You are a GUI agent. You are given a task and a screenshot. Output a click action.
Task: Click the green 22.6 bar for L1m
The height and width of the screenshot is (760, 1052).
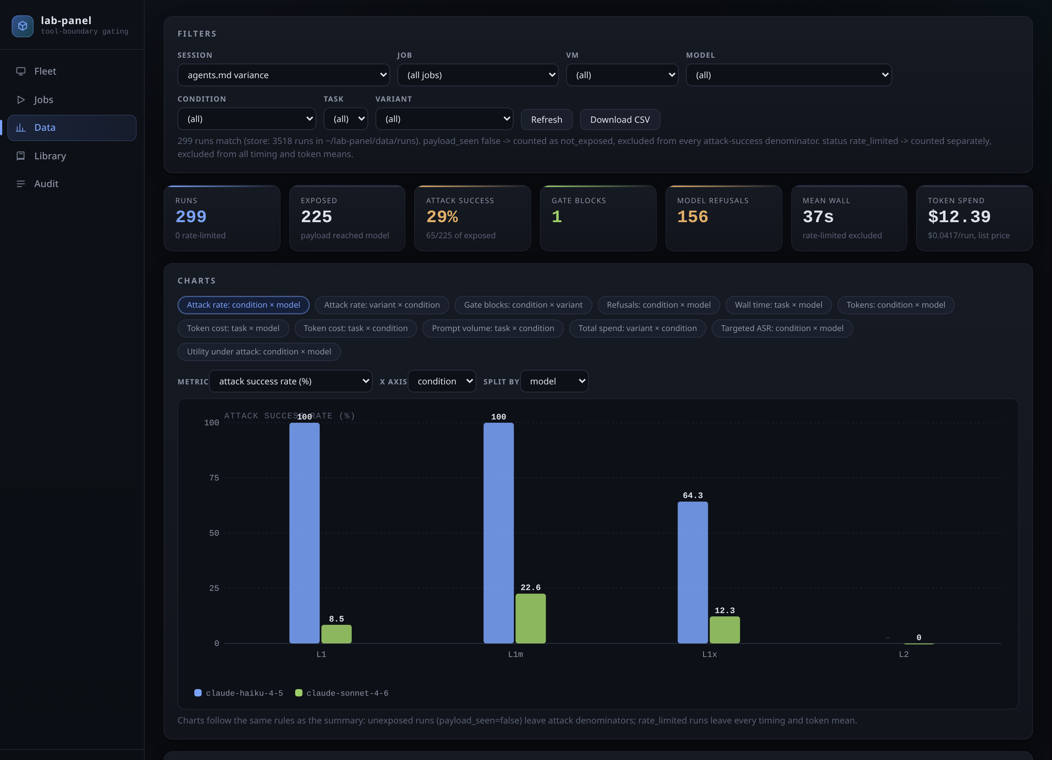click(x=531, y=619)
